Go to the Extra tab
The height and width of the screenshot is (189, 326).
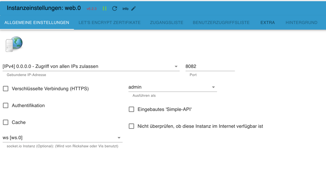point(268,23)
